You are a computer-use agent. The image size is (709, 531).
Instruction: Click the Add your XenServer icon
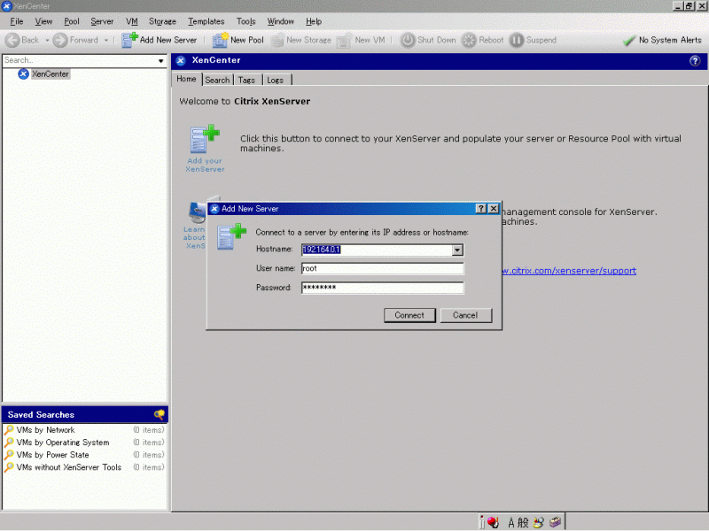coord(205,140)
